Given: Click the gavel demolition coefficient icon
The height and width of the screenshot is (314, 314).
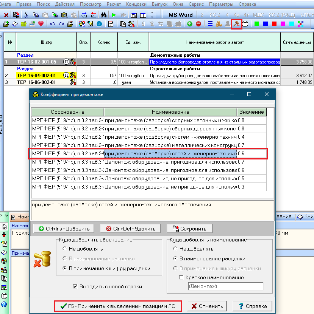Looking at the screenshot, I should [x=236, y=24].
